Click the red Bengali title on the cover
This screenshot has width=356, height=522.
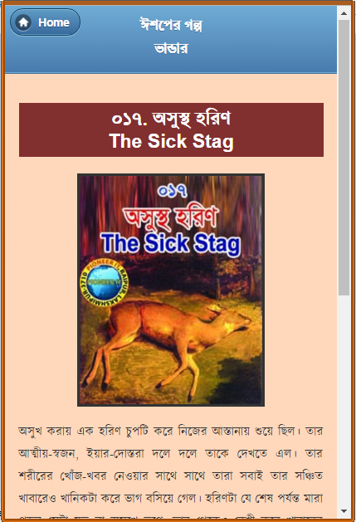pos(171,217)
